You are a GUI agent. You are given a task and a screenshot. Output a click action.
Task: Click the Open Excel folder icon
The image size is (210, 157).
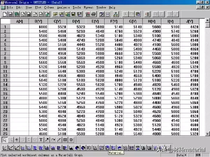point(67,14)
